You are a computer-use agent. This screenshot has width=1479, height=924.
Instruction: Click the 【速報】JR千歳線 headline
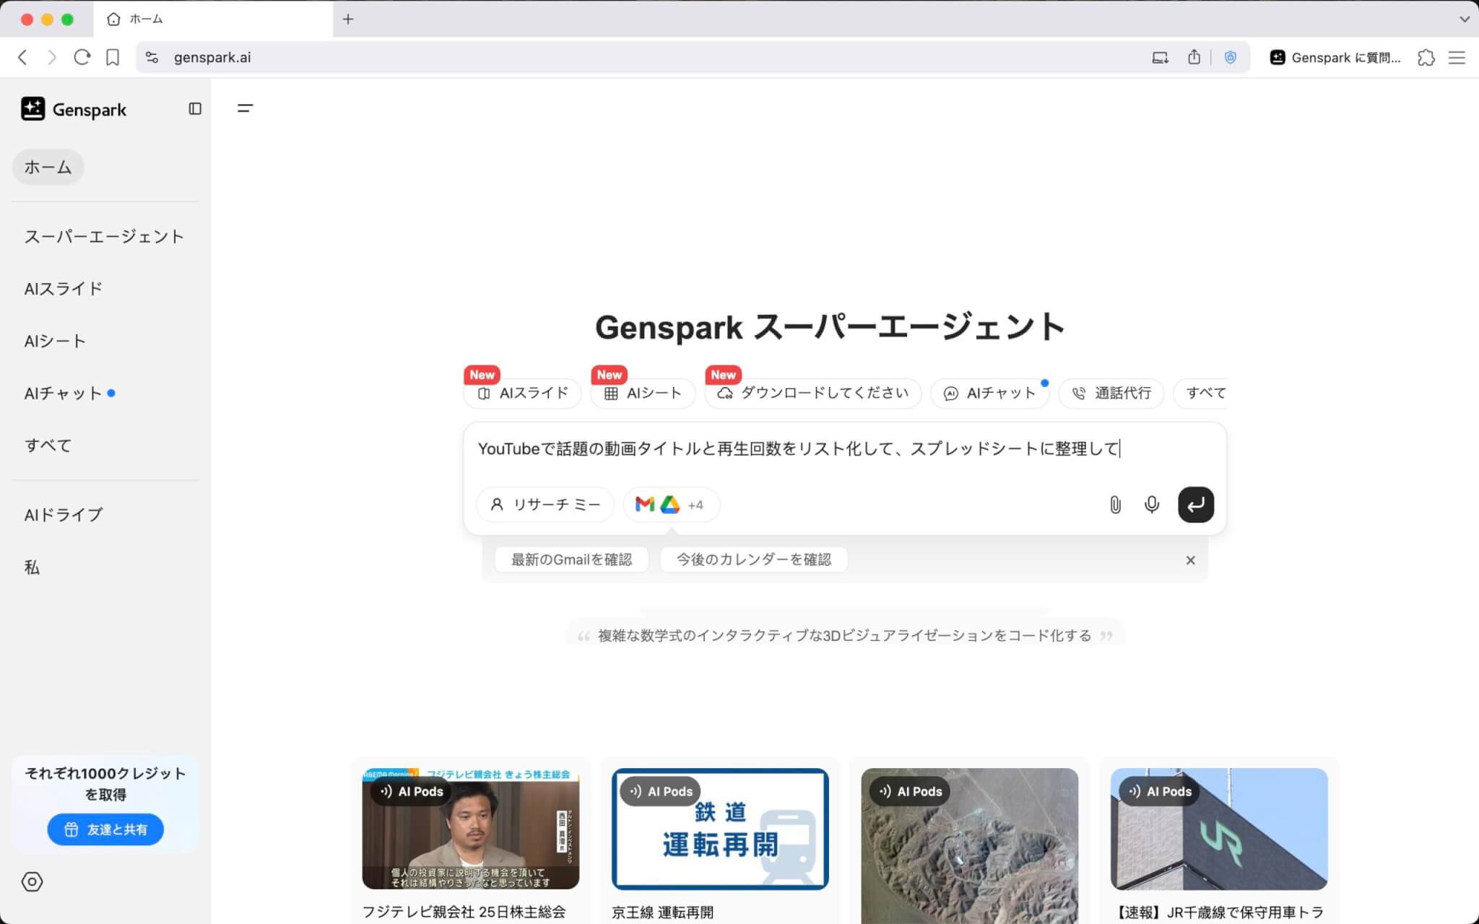1219,912
